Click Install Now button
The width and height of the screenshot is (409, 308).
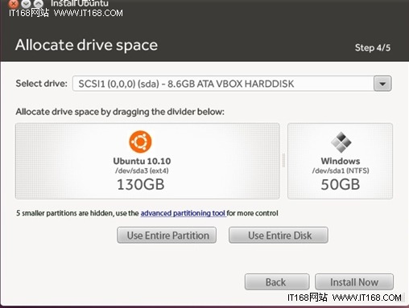(354, 282)
